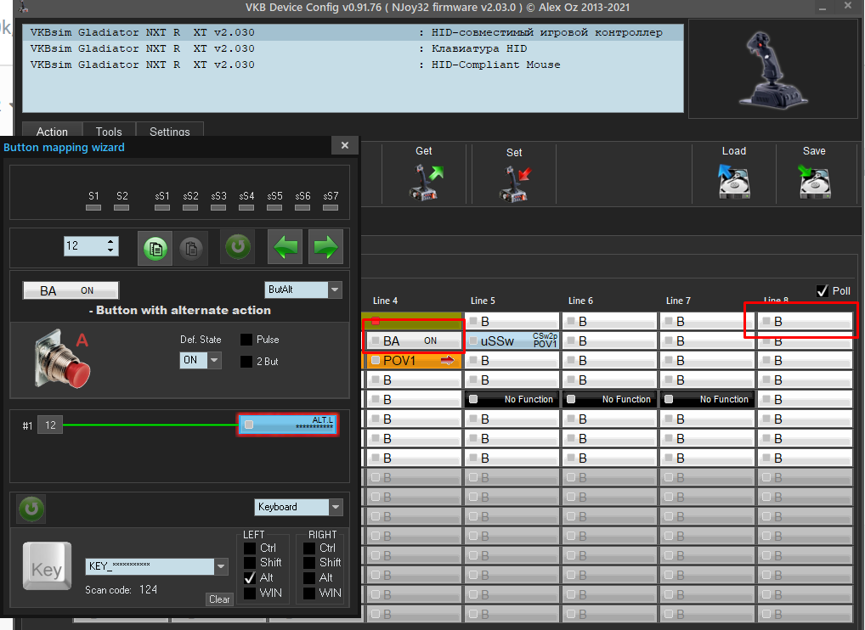This screenshot has height=630, width=865.
Task: Enable the Pulse checkbox
Action: point(246,340)
